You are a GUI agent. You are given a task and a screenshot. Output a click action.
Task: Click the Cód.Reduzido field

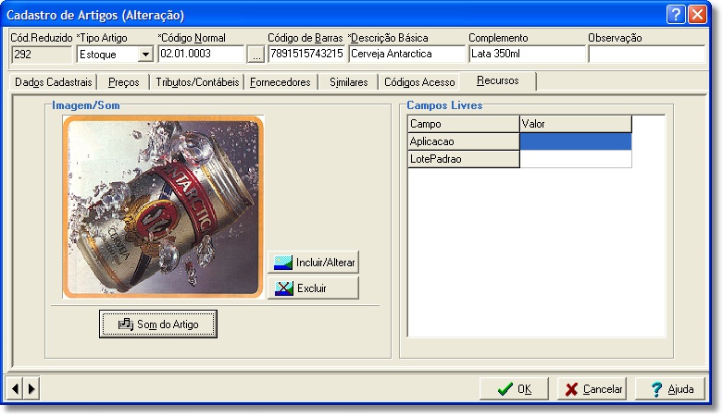(x=42, y=55)
